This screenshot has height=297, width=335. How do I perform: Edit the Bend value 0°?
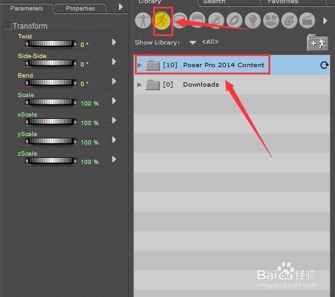[x=84, y=84]
